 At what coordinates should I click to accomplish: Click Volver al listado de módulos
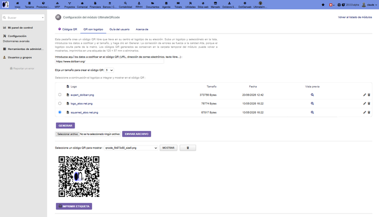(355, 17)
